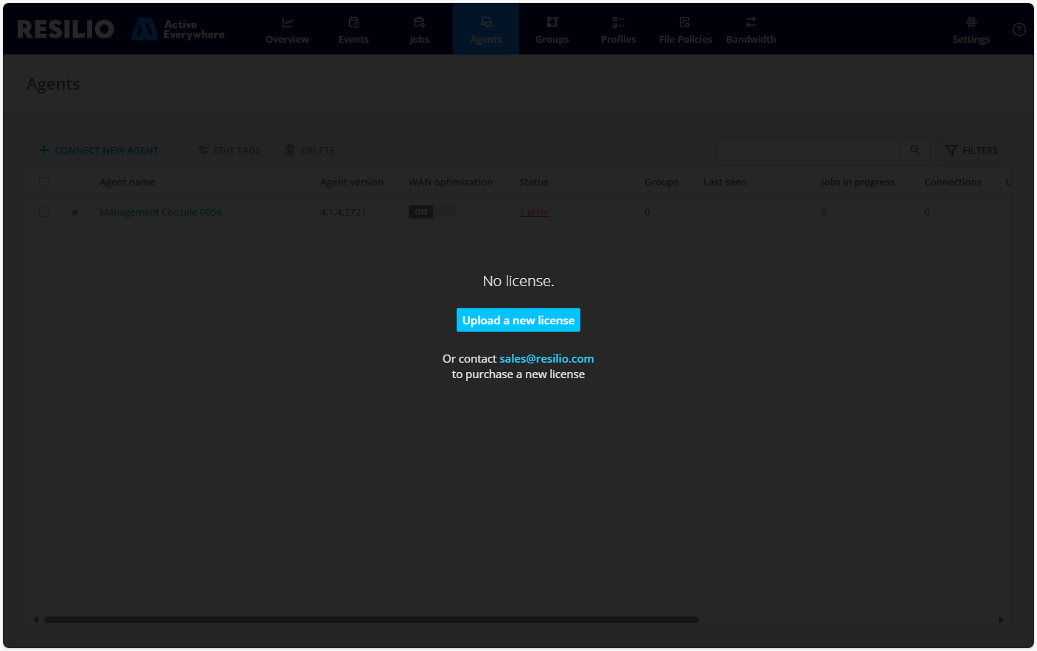Viewport: 1037px width, 651px height.
Task: Click the help question mark icon
Action: pos(1019,29)
